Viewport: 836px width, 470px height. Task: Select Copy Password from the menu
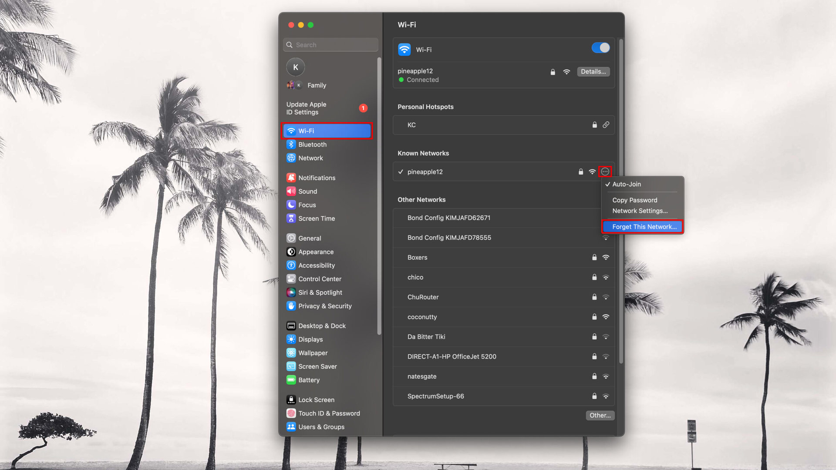[x=634, y=200]
